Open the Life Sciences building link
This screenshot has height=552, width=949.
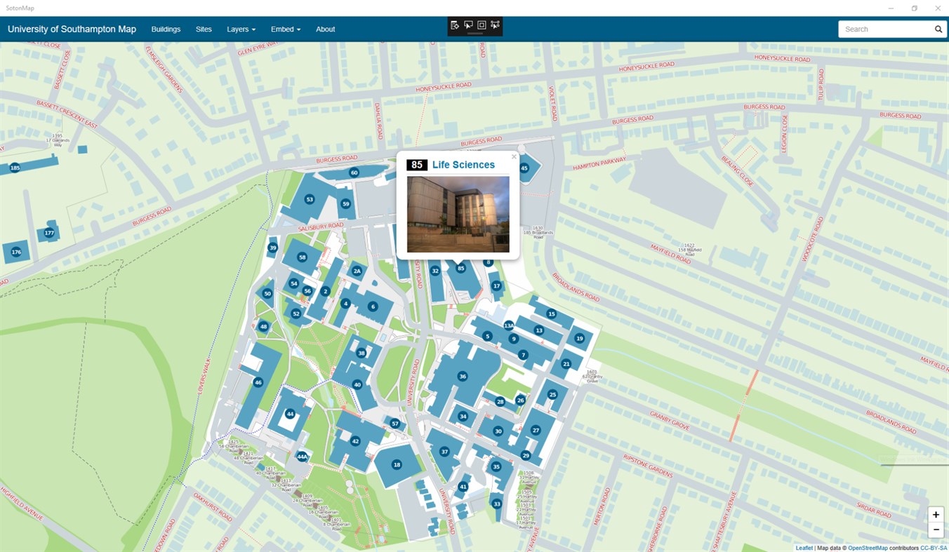(x=464, y=165)
